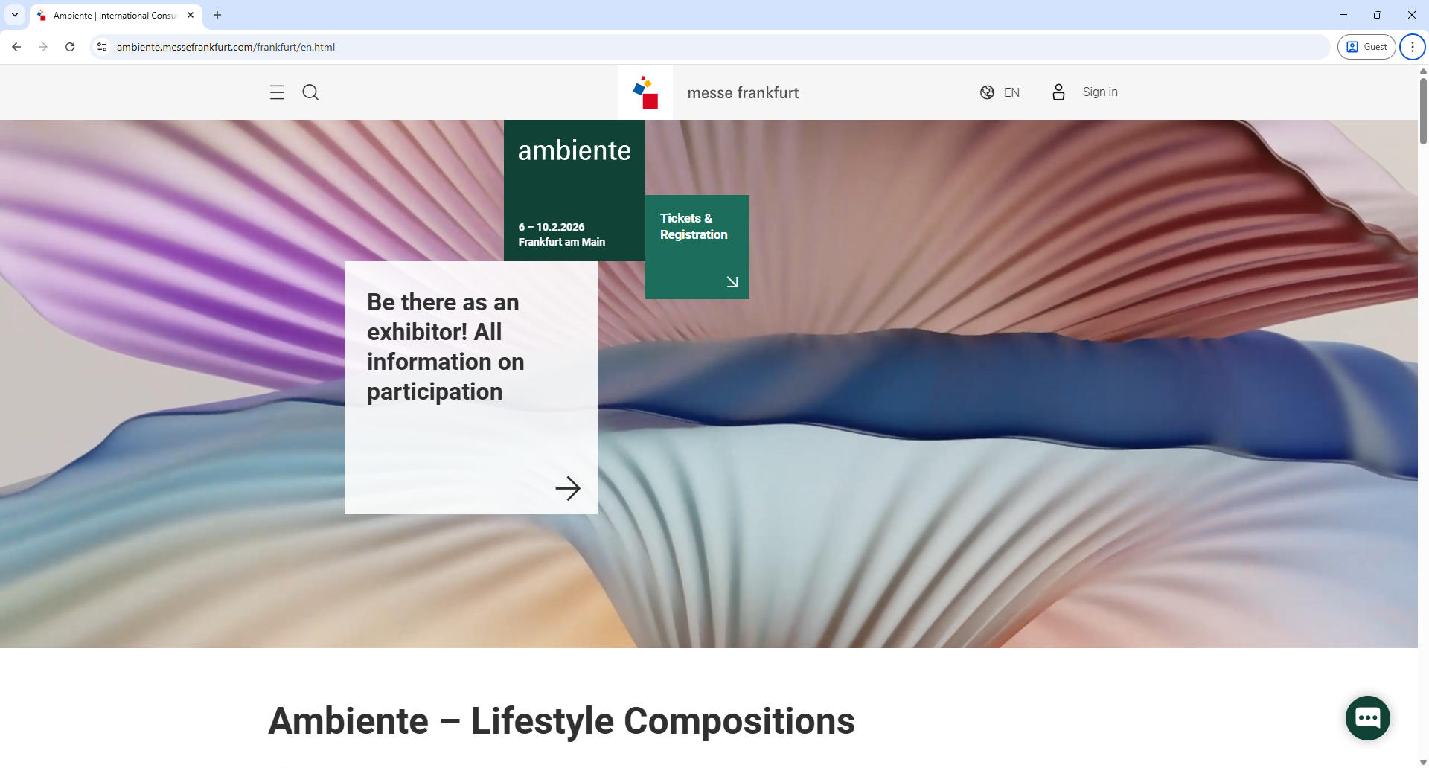
Task: Open Tickets & Registration
Action: [x=693, y=226]
